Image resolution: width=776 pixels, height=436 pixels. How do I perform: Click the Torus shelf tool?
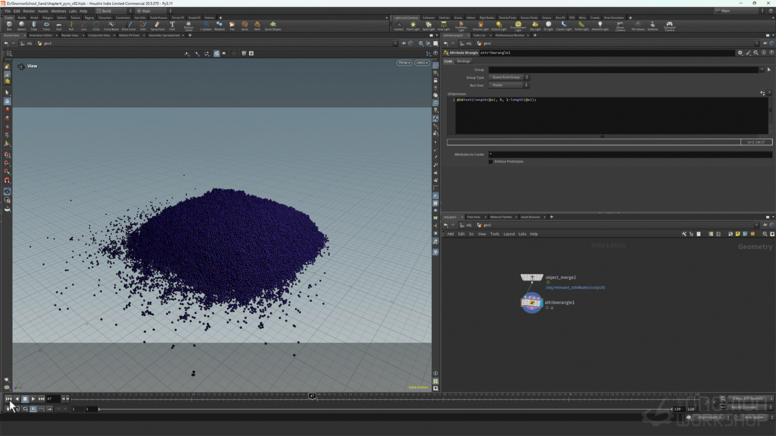(47, 25)
